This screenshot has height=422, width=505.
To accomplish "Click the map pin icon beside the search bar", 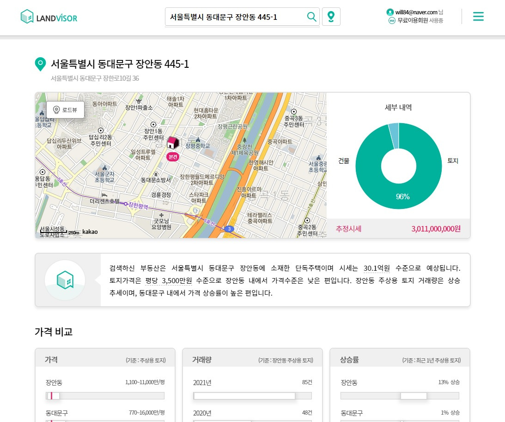I will click(x=331, y=16).
